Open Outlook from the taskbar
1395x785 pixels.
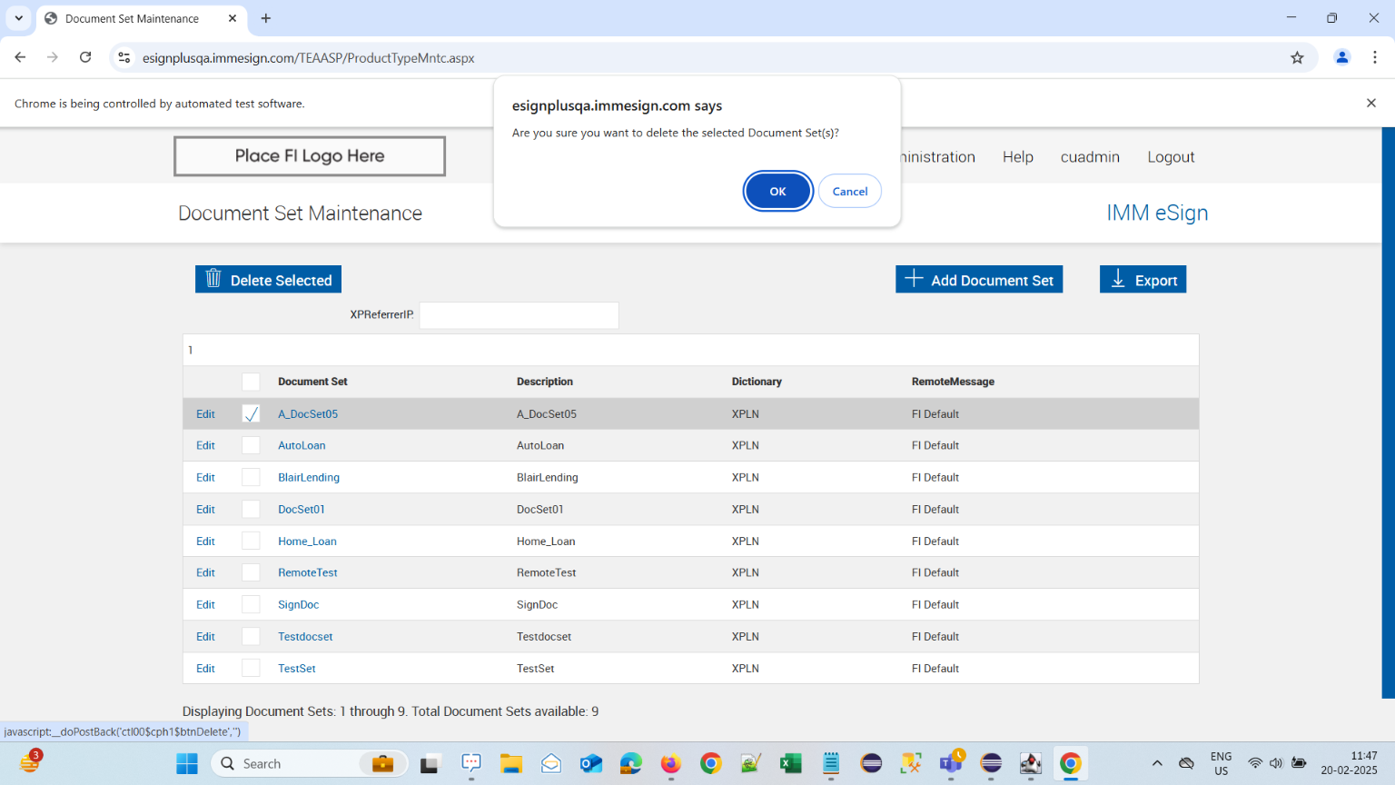pyautogui.click(x=591, y=763)
